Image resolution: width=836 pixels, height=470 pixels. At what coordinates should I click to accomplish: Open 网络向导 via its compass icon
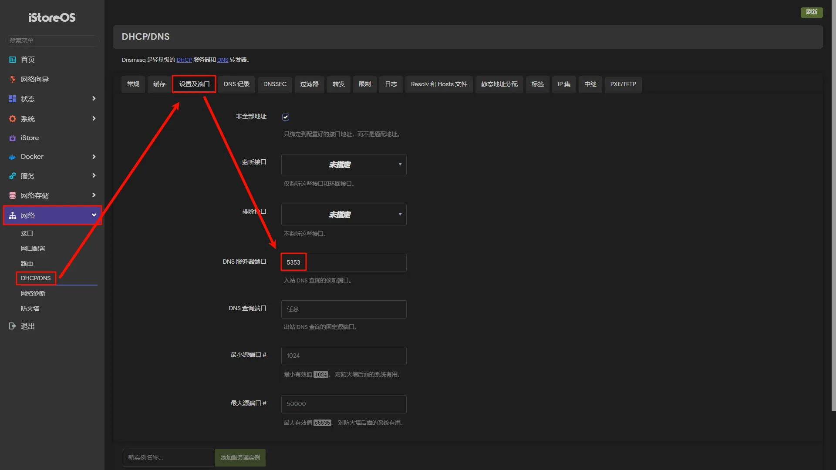(13, 79)
